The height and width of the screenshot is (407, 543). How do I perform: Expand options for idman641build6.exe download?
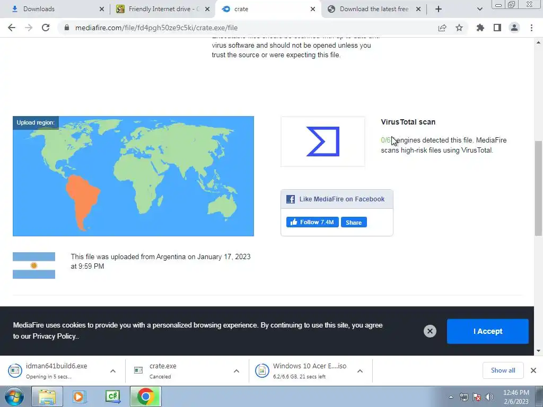tap(113, 371)
